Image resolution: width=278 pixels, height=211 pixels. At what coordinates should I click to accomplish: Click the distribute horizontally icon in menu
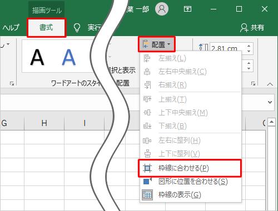click(x=147, y=140)
